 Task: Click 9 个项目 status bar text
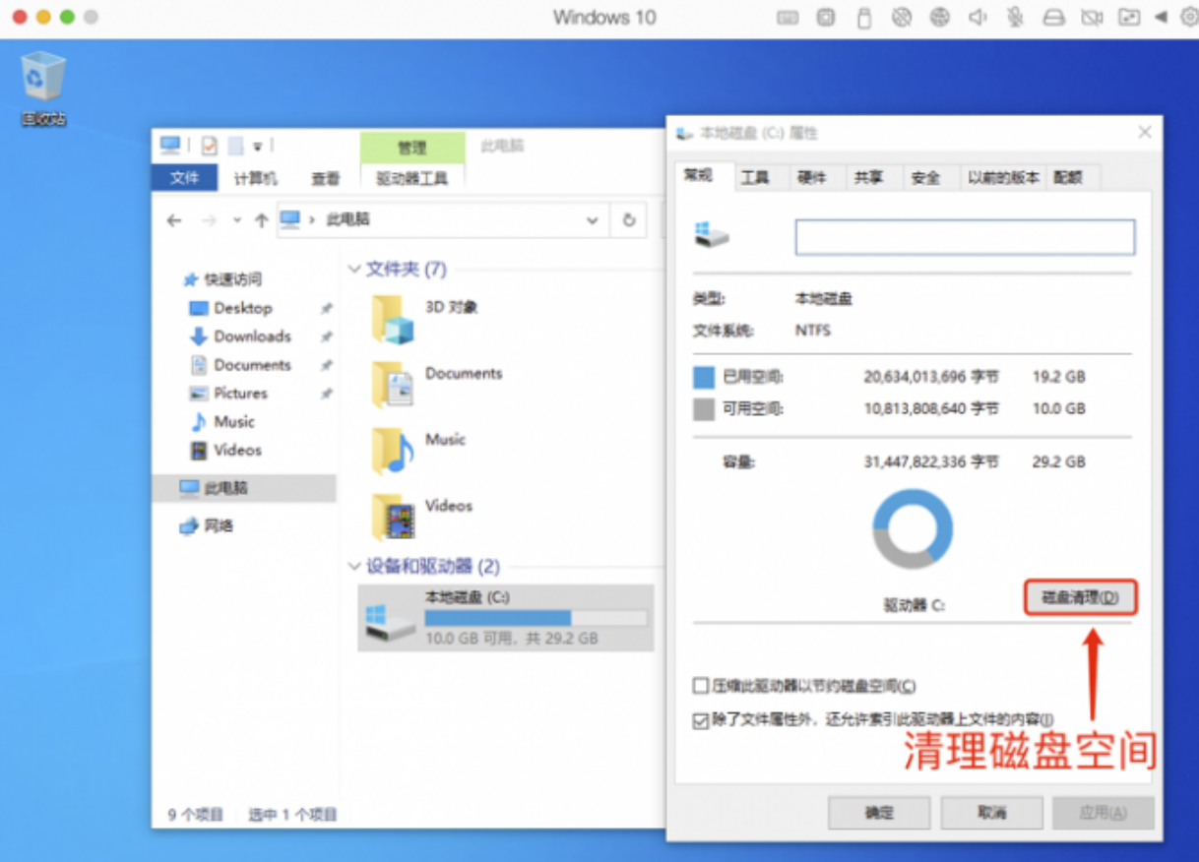[x=195, y=815]
